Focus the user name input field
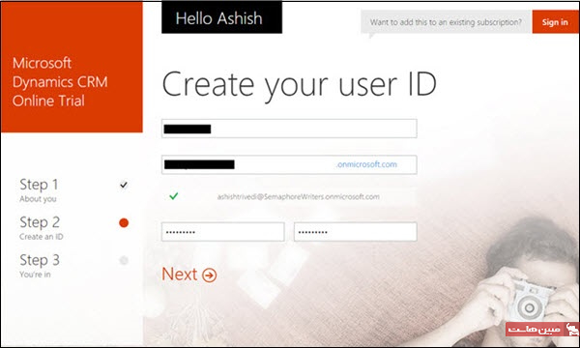The height and width of the screenshot is (348, 580). coord(289,129)
